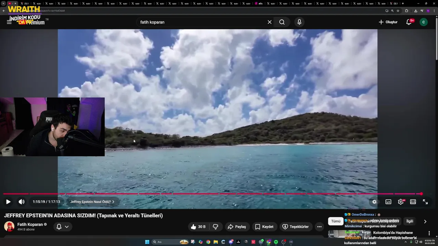Go back with the browser back arrow
This screenshot has height=246, width=438.
click(x=4, y=11)
